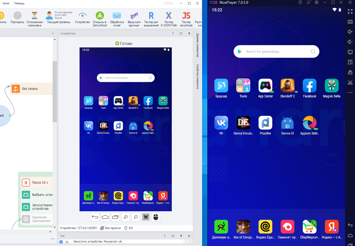
Task: Open Самокат app in NoxPlayer dock
Action: tap(287, 229)
